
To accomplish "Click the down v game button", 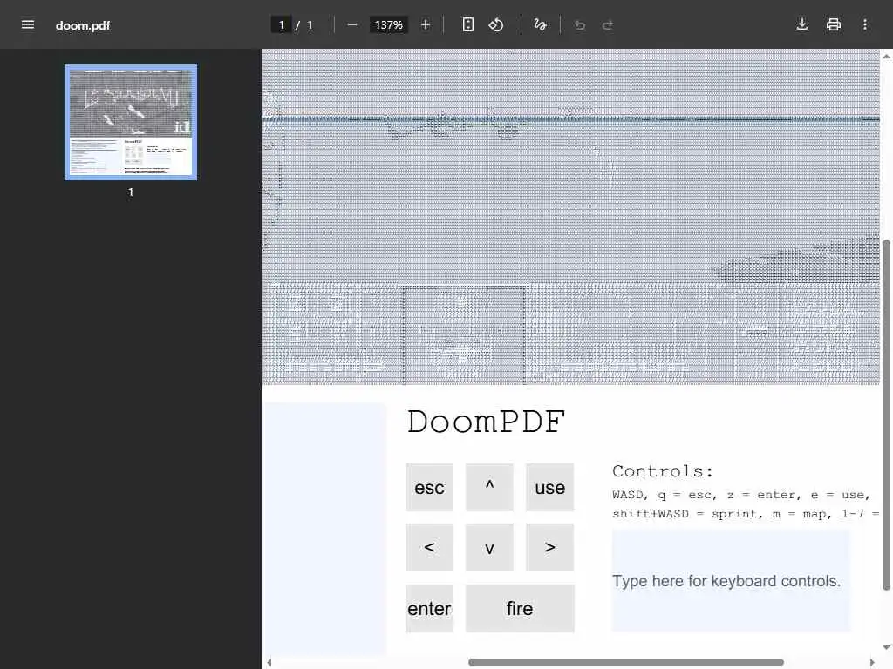I will (489, 547).
